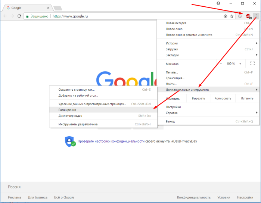This screenshot has width=261, height=203.
Task: Open the AdBlock extension icon
Action: pyautogui.click(x=248, y=16)
